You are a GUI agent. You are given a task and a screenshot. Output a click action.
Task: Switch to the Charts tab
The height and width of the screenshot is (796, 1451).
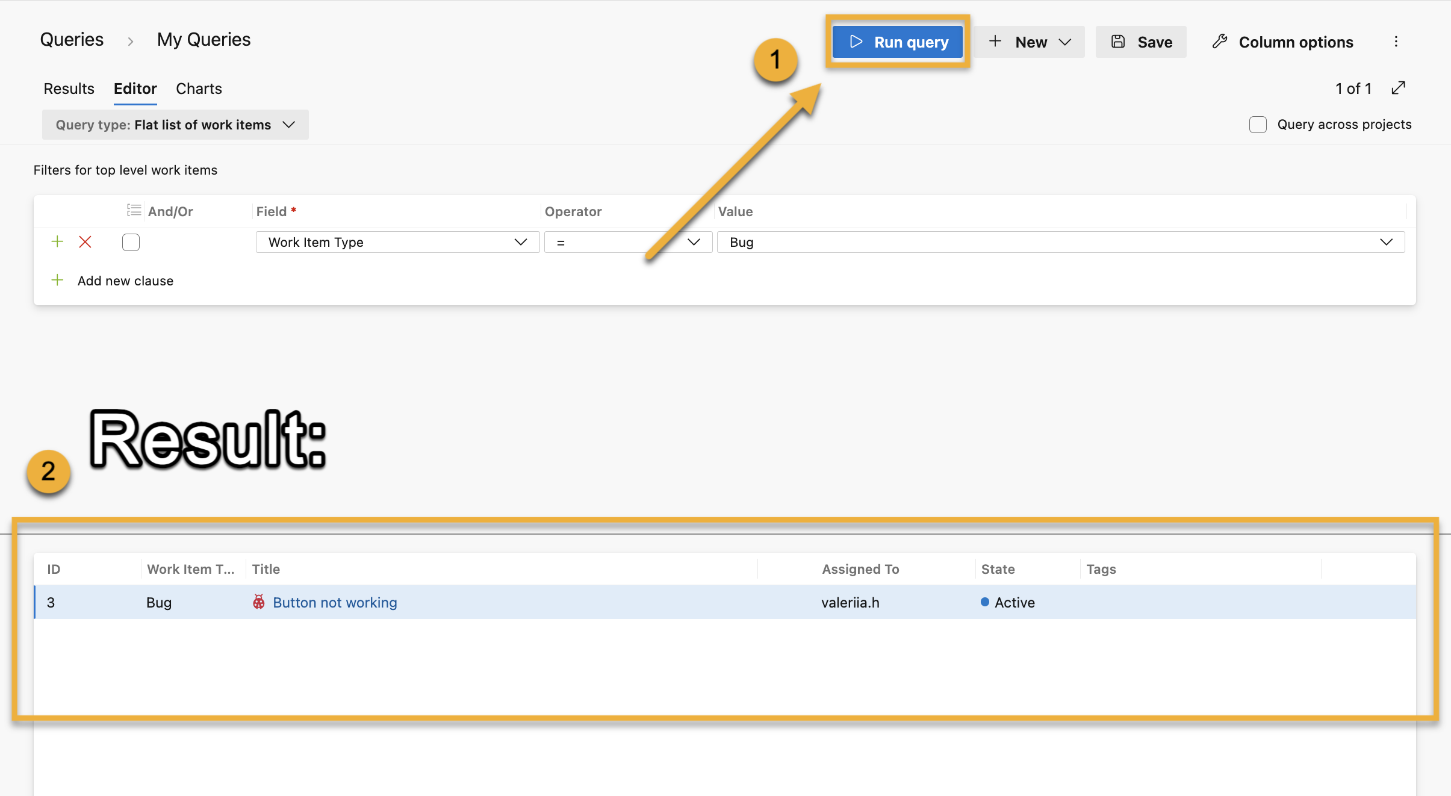click(x=198, y=89)
